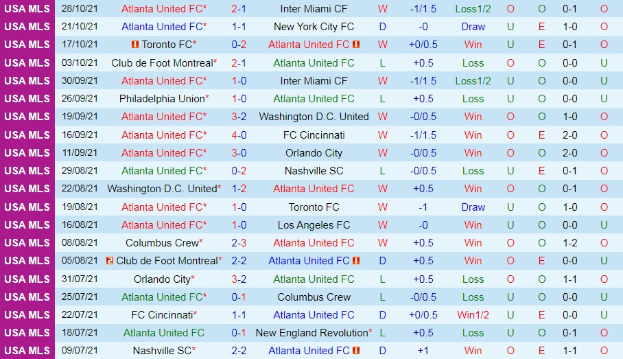Viewport: 623px width, 359px height.
Task: Open the New York City FC team link
Action: click(314, 27)
